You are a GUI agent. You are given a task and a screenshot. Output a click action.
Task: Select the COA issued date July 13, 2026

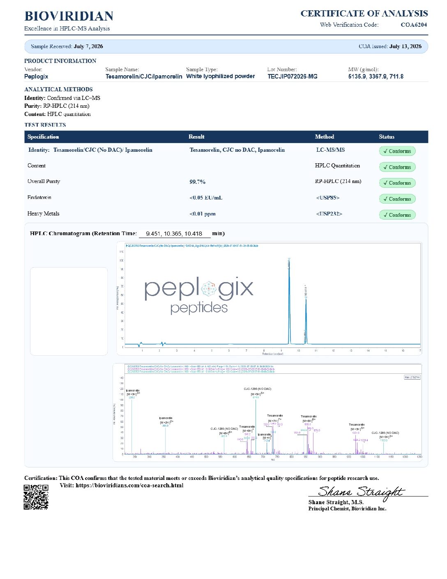click(406, 46)
